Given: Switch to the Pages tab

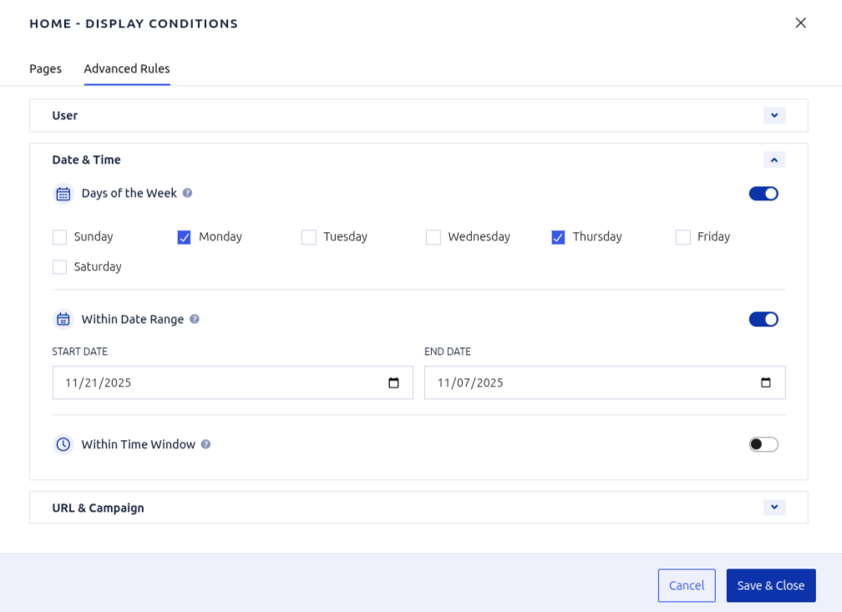Looking at the screenshot, I should (x=45, y=68).
